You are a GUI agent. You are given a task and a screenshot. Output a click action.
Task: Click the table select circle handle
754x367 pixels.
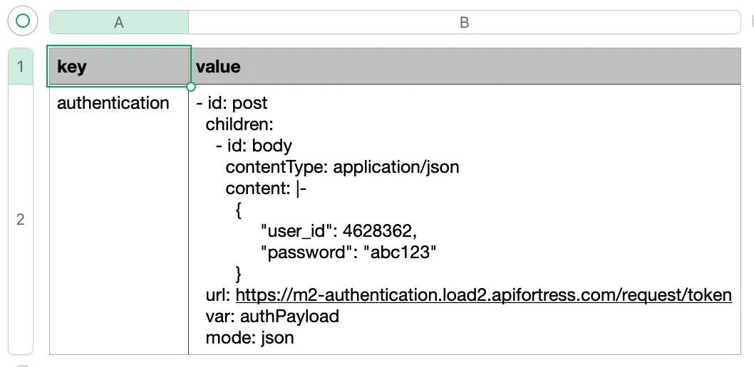point(22,21)
